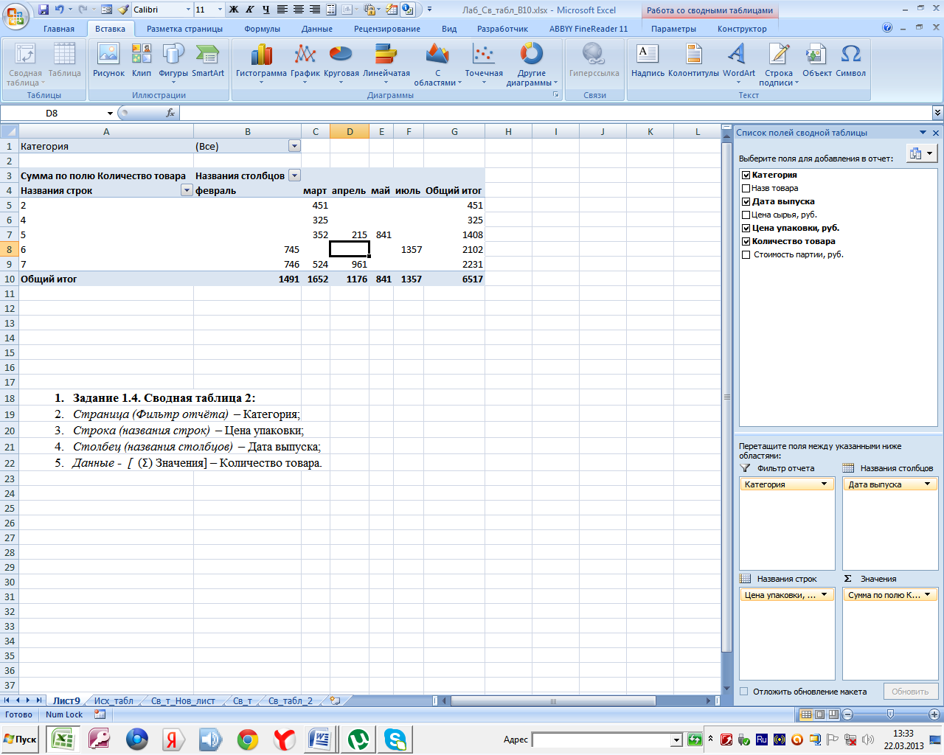Screen dimensions: 944x755
Task: Insert a График line chart
Action: 305,63
